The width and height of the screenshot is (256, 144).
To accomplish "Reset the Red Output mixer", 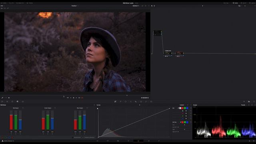I will (x=23, y=108).
